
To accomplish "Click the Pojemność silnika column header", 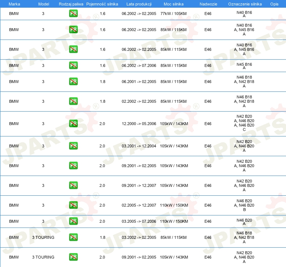I will coord(102,4).
